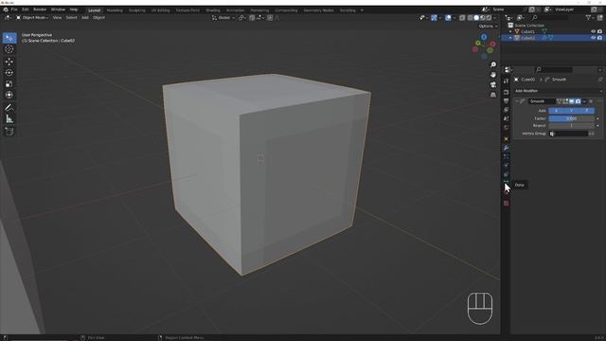The image size is (606, 341).
Task: Toggle the Smooth modifier X axis
Action: coord(556,111)
